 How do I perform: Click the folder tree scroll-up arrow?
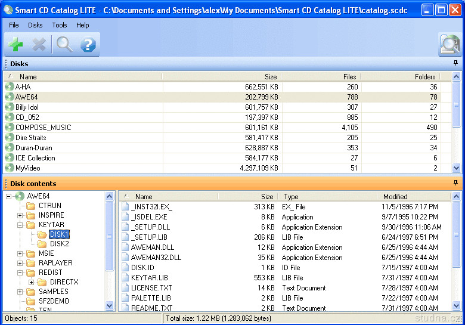[110, 196]
